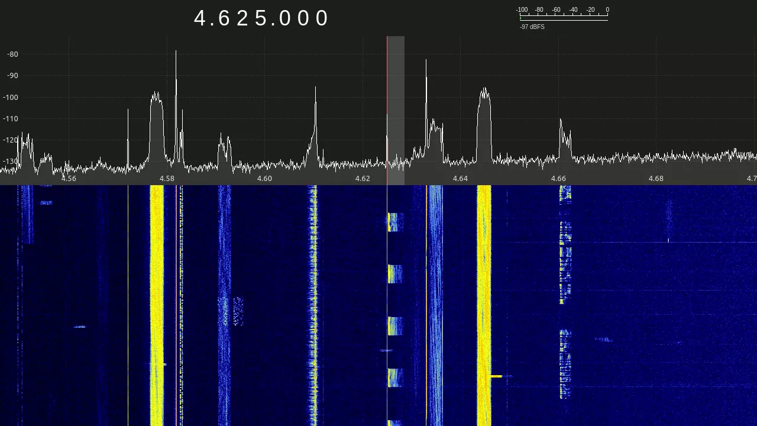Screen dimensions: 757x426
Task: Click the digit 5 in the frequency readout
Action: coord(261,18)
